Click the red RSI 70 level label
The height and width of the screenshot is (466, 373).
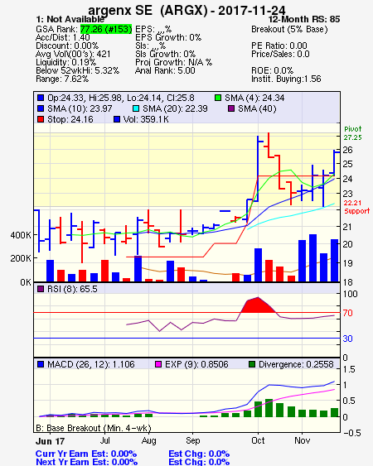[x=347, y=313]
